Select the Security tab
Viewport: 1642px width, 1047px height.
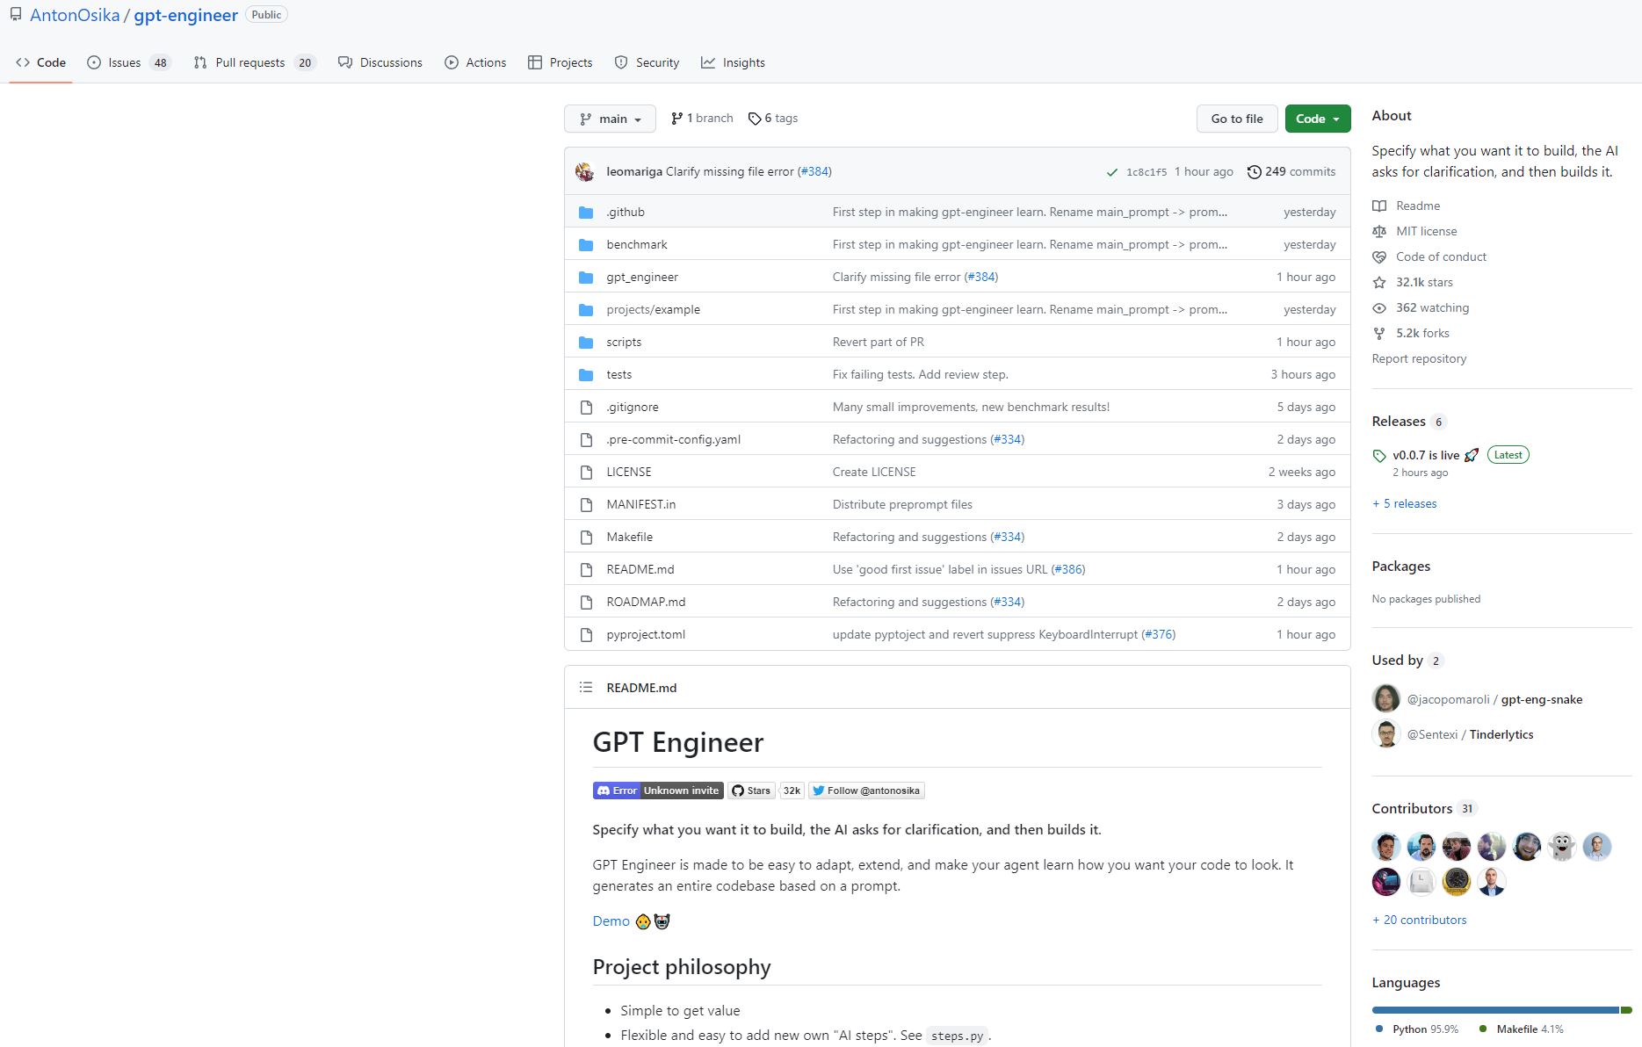[647, 62]
